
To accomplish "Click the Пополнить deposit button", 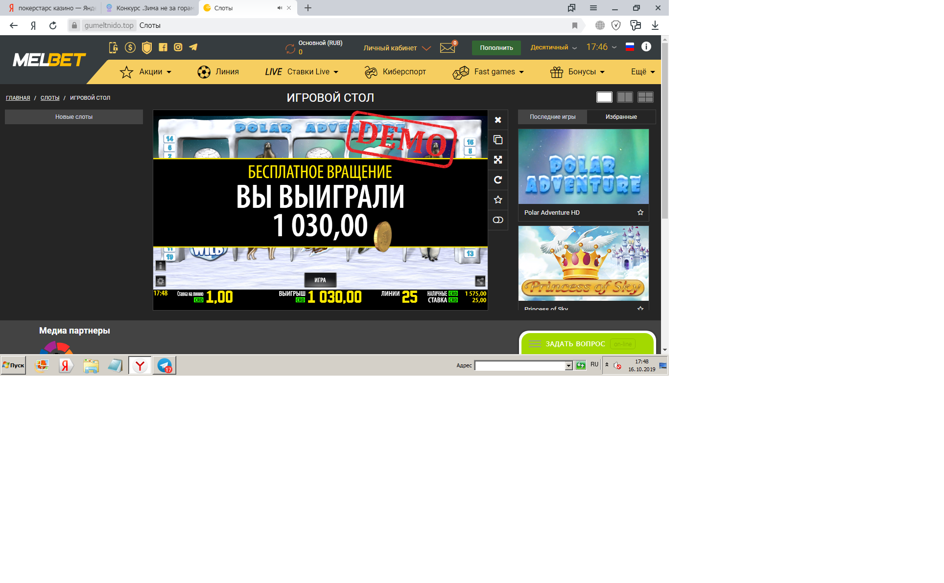I will coord(496,47).
